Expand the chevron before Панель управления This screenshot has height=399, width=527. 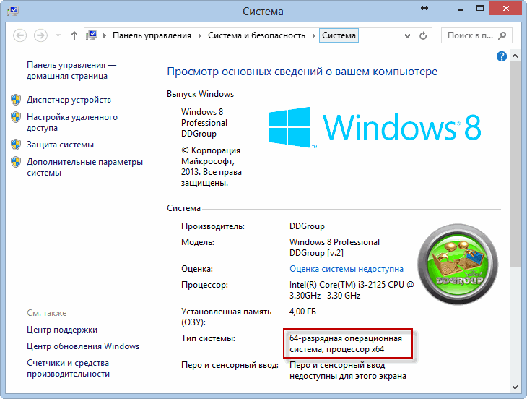(x=105, y=35)
